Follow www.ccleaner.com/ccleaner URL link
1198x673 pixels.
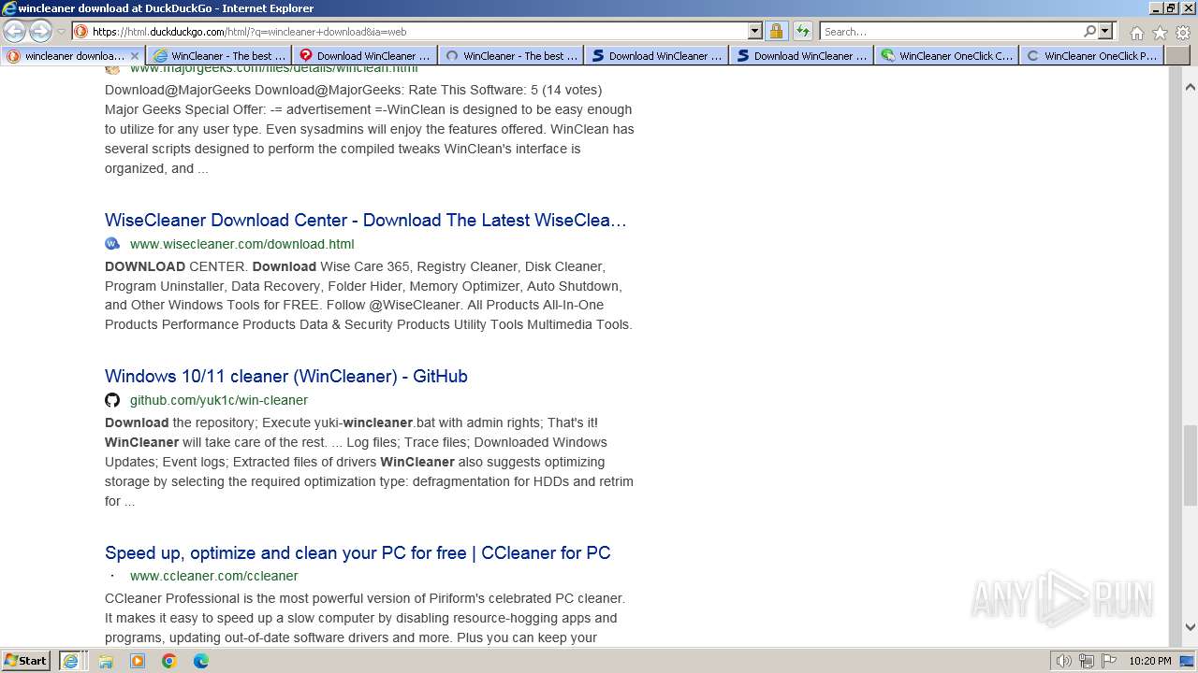214,576
